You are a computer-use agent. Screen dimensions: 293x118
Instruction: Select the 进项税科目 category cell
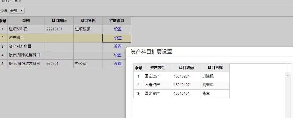(26, 29)
